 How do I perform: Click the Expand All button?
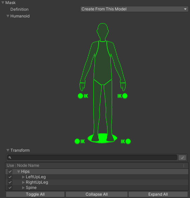tap(158, 194)
